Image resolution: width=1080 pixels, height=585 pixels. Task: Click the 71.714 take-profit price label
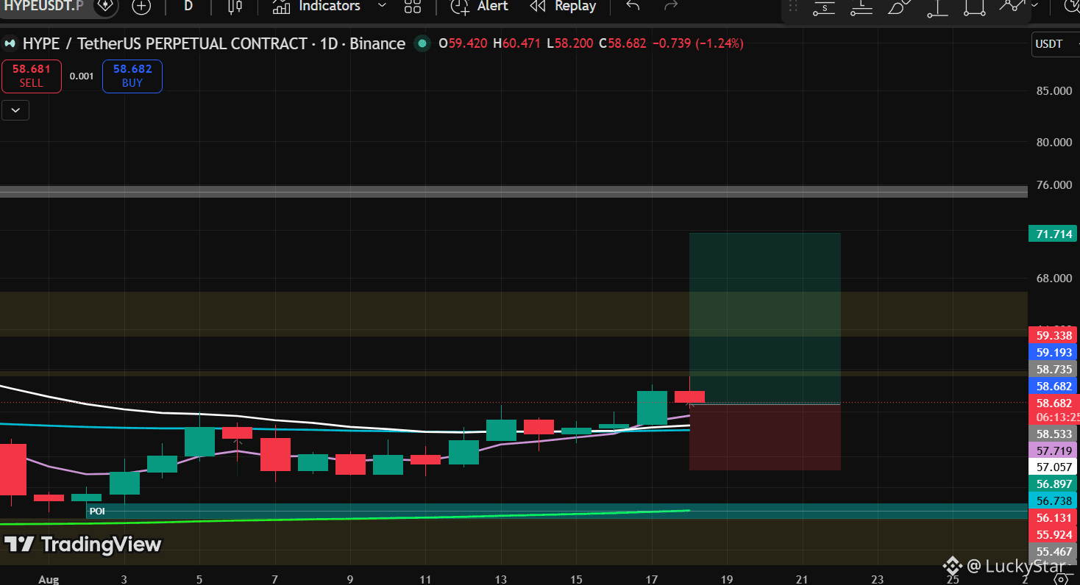[x=1053, y=234]
